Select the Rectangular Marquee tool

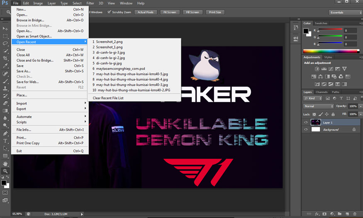click(x=5, y=36)
